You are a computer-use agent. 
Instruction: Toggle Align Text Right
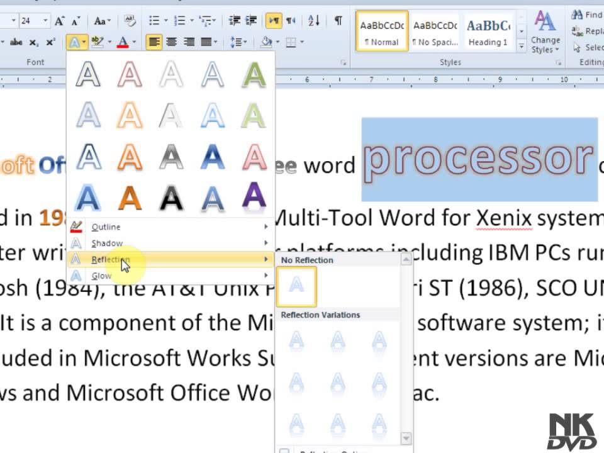point(189,42)
